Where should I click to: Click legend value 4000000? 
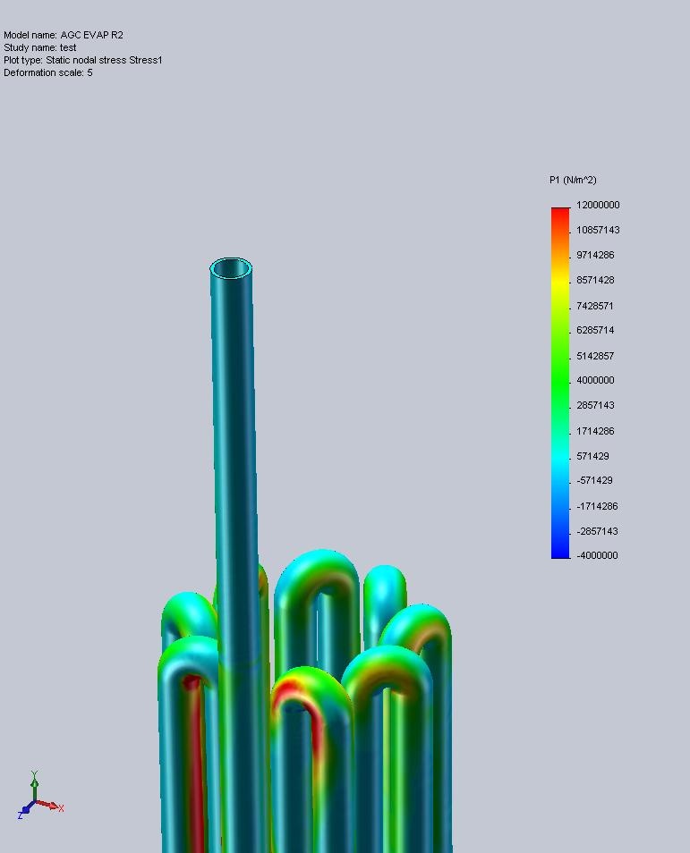pyautogui.click(x=595, y=380)
